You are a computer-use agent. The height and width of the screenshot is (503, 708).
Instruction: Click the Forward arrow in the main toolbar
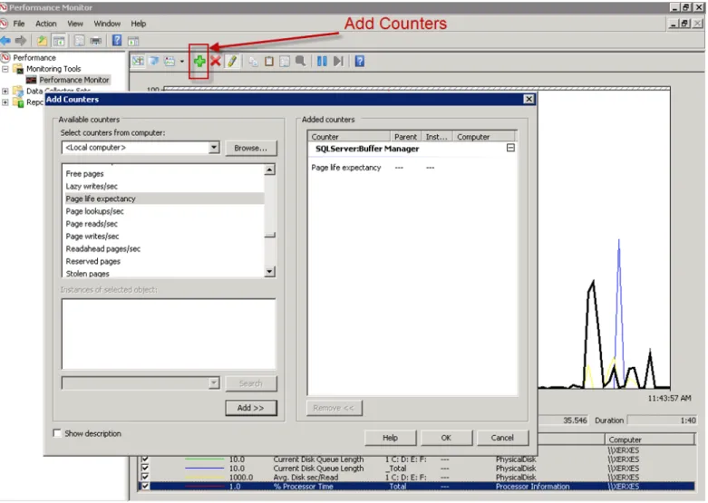pos(21,41)
